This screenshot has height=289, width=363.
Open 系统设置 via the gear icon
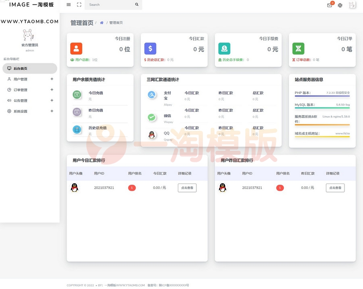[9, 111]
